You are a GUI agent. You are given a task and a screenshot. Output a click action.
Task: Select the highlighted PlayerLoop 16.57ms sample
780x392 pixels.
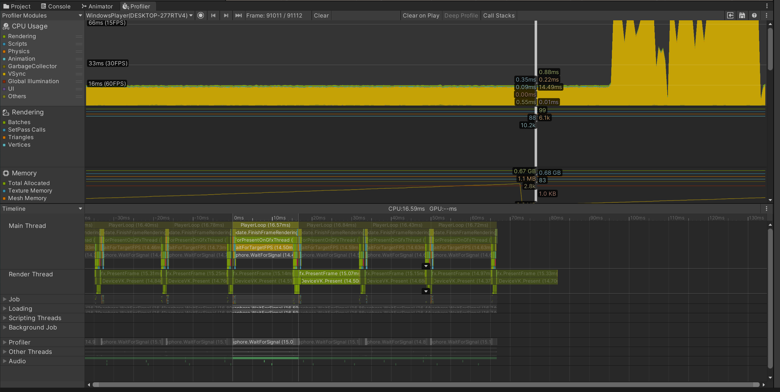tap(265, 225)
